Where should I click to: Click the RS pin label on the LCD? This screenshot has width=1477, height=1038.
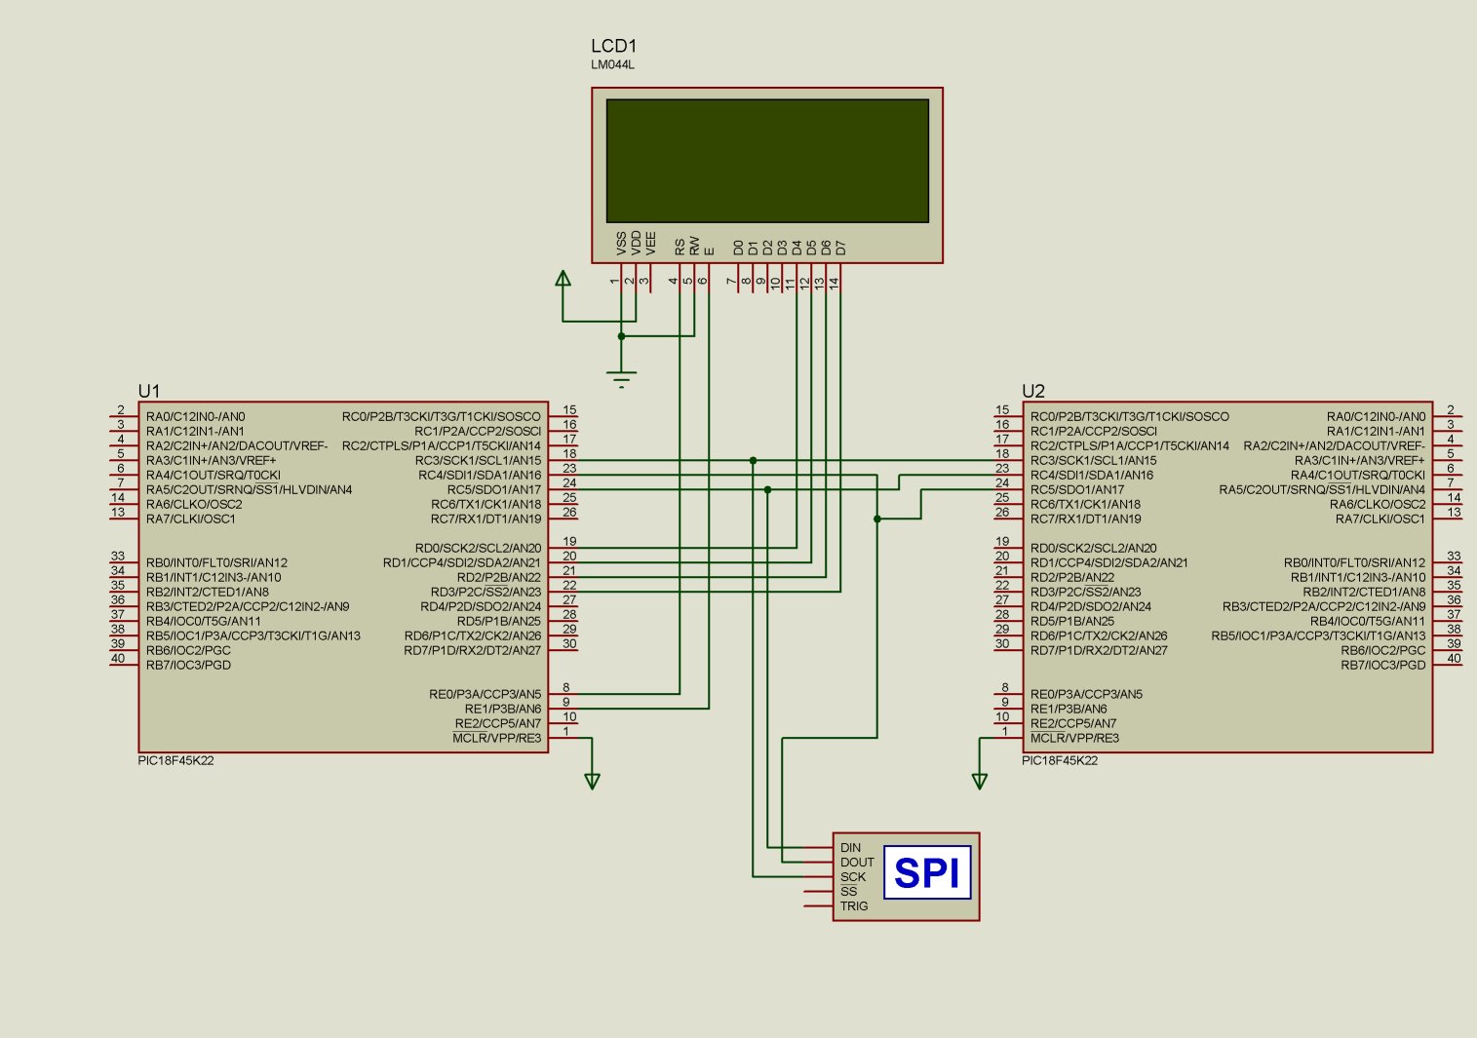pos(680,248)
